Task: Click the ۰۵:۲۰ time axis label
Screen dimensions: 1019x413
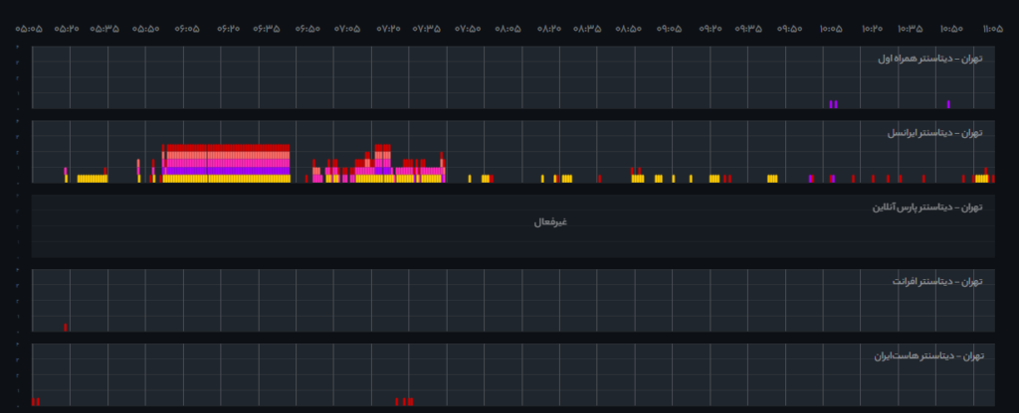Action: tap(67, 29)
